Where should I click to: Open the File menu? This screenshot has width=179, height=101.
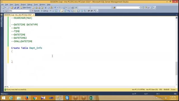pos(3,4)
